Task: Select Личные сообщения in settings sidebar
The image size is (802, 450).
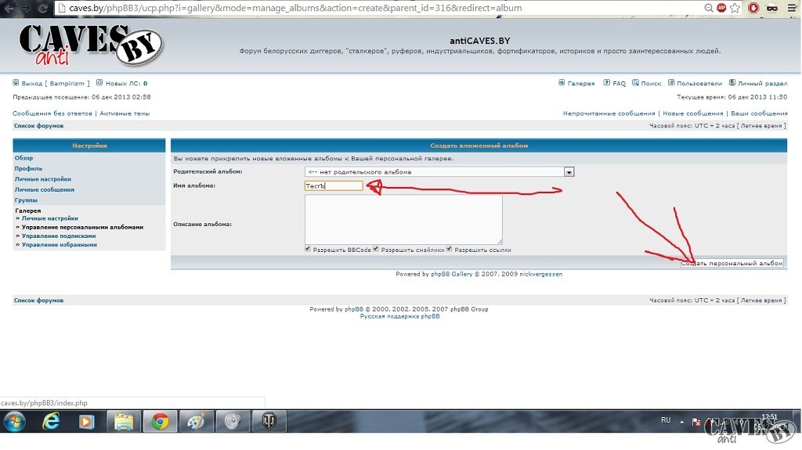Action: pos(44,189)
